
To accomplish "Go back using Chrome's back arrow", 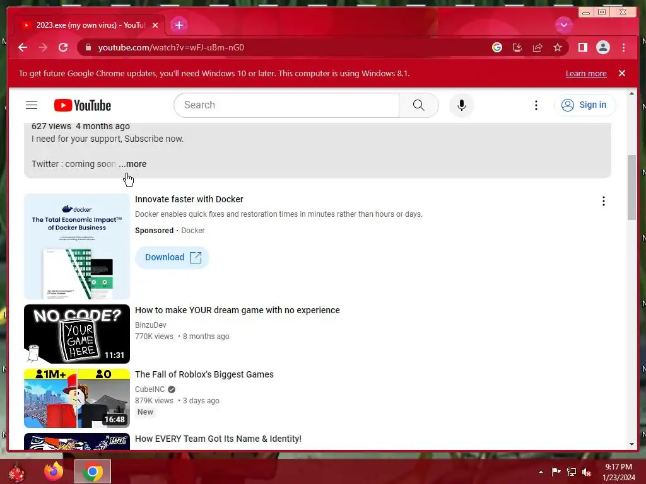I will coord(23,47).
